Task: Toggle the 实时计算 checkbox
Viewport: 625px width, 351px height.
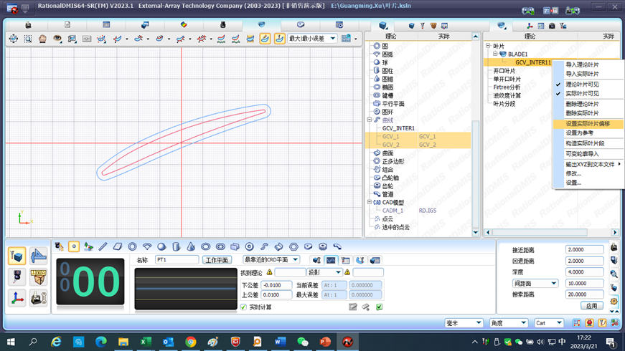Action: 244,307
